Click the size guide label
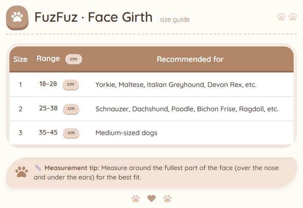The height and width of the screenshot is (208, 303). pos(174,20)
